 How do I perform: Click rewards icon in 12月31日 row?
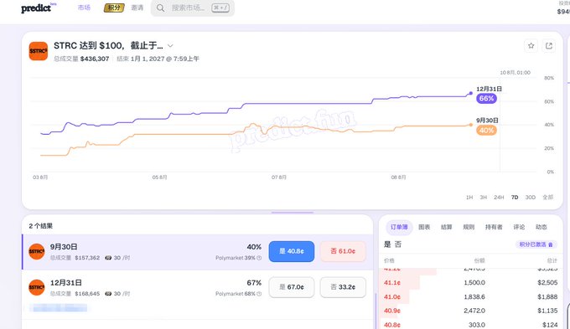pos(108,294)
